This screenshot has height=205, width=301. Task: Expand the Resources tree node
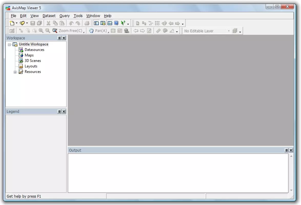coord(15,72)
